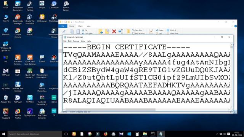Select Any Video Converter desktop icon
This screenshot has width=244, height=137.
click(x=42, y=114)
